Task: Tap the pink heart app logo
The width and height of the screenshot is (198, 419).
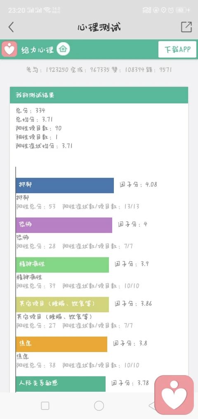Action: (x=9, y=49)
